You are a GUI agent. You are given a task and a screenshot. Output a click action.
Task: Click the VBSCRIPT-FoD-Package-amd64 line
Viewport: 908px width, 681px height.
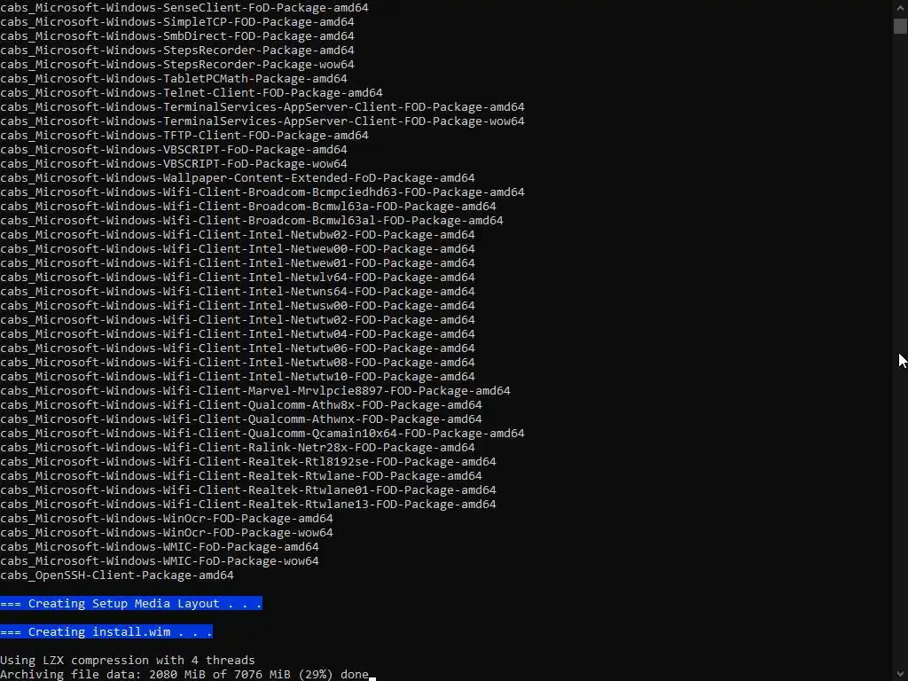click(x=174, y=149)
